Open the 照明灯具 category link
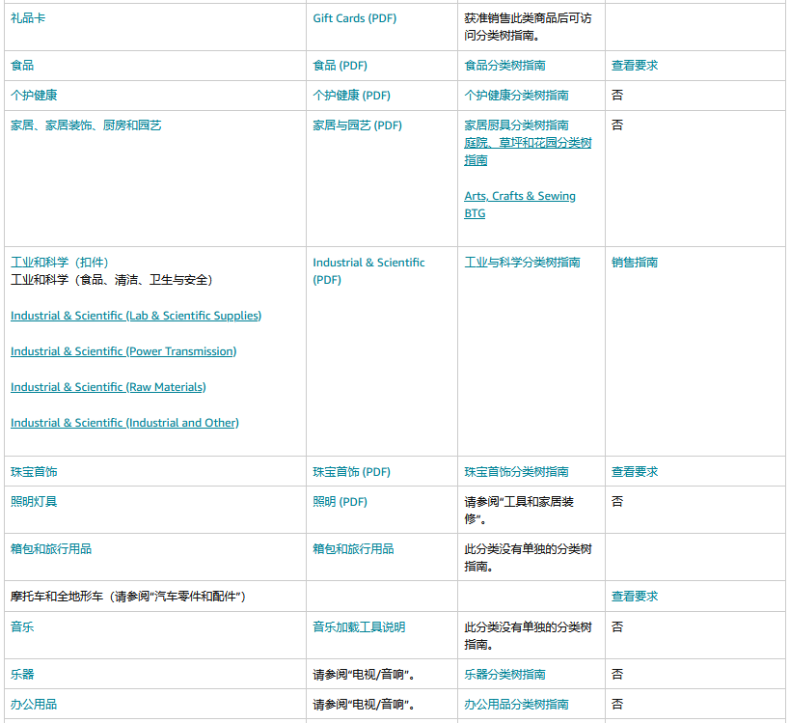This screenshot has height=723, width=790. click(x=34, y=502)
